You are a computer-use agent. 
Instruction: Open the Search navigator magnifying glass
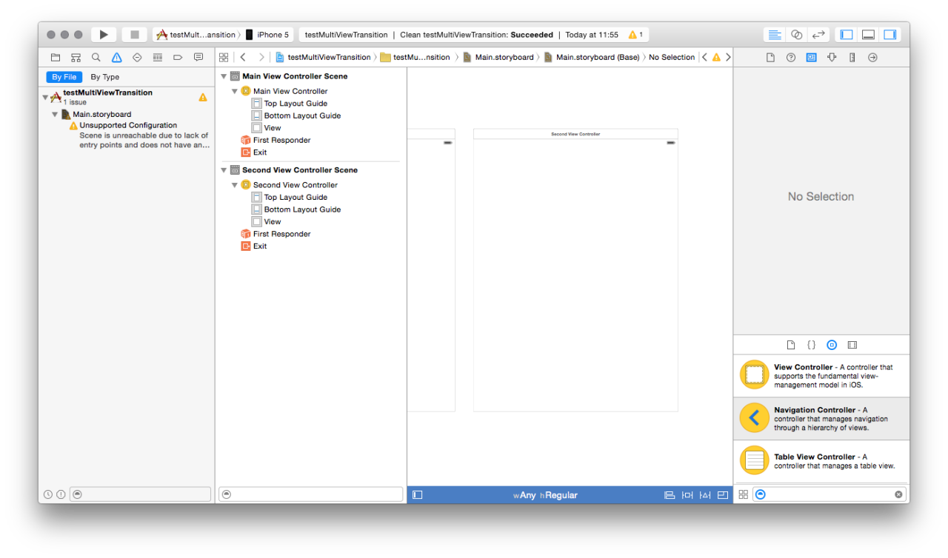[96, 57]
